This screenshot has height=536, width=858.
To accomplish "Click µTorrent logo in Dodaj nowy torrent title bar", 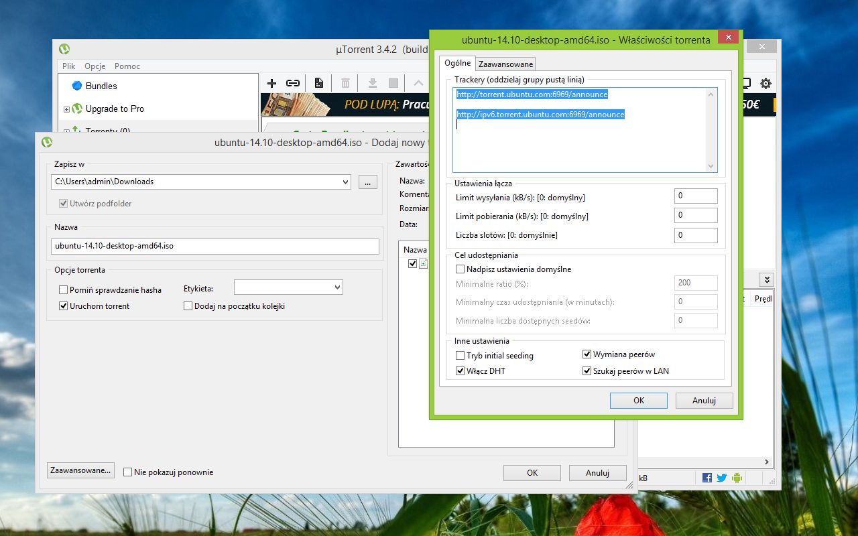I will click(x=47, y=142).
